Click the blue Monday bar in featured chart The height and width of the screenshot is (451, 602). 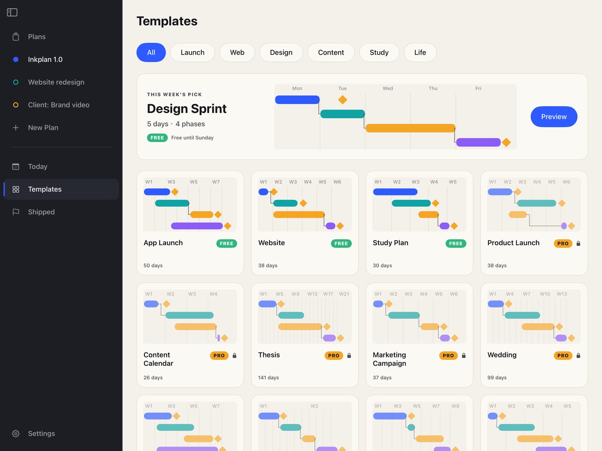(297, 100)
